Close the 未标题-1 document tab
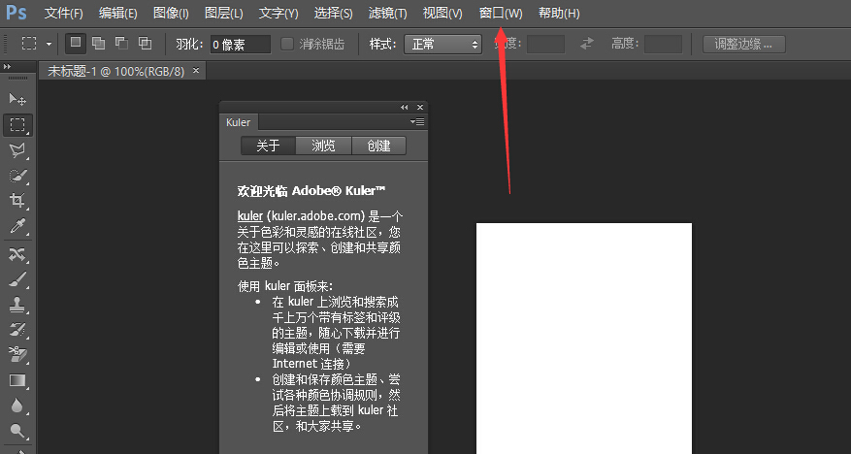Screen dimensions: 851x454 tap(197, 71)
